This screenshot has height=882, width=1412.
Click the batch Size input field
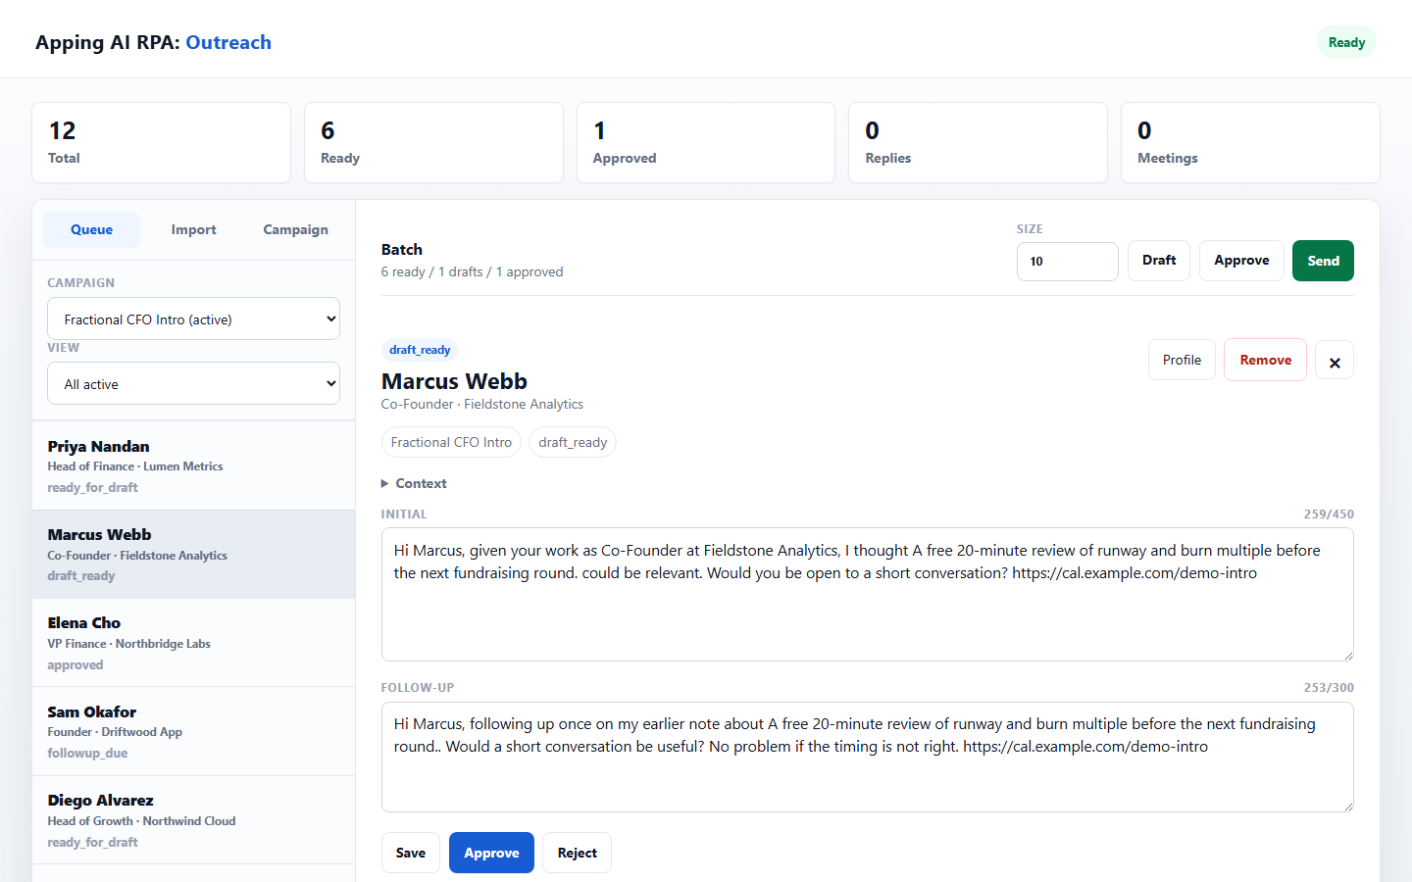tap(1067, 262)
